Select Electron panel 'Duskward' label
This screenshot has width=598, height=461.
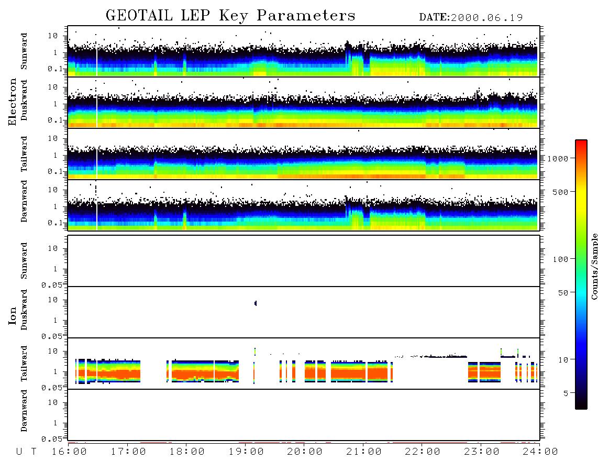point(24,100)
